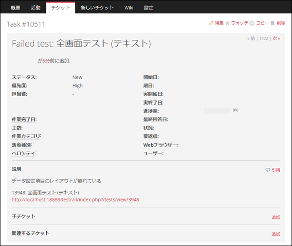The image size is (292, 246).
Task: Go to the Wiki tab
Action: pyautogui.click(x=129, y=8)
